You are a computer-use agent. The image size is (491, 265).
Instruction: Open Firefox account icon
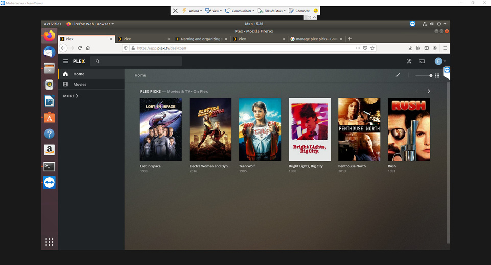coord(435,48)
